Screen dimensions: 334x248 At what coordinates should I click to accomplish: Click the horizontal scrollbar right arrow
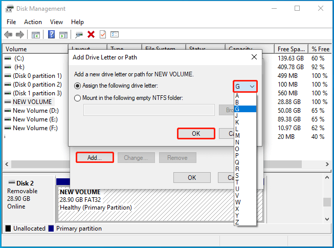click(x=327, y=164)
